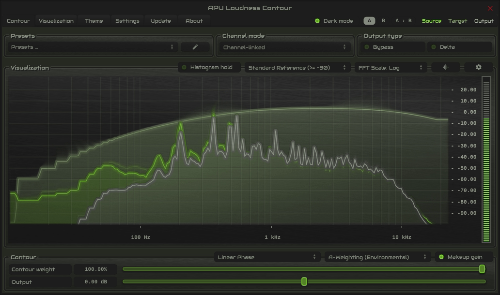Open the Settings menu tab

pyautogui.click(x=127, y=21)
